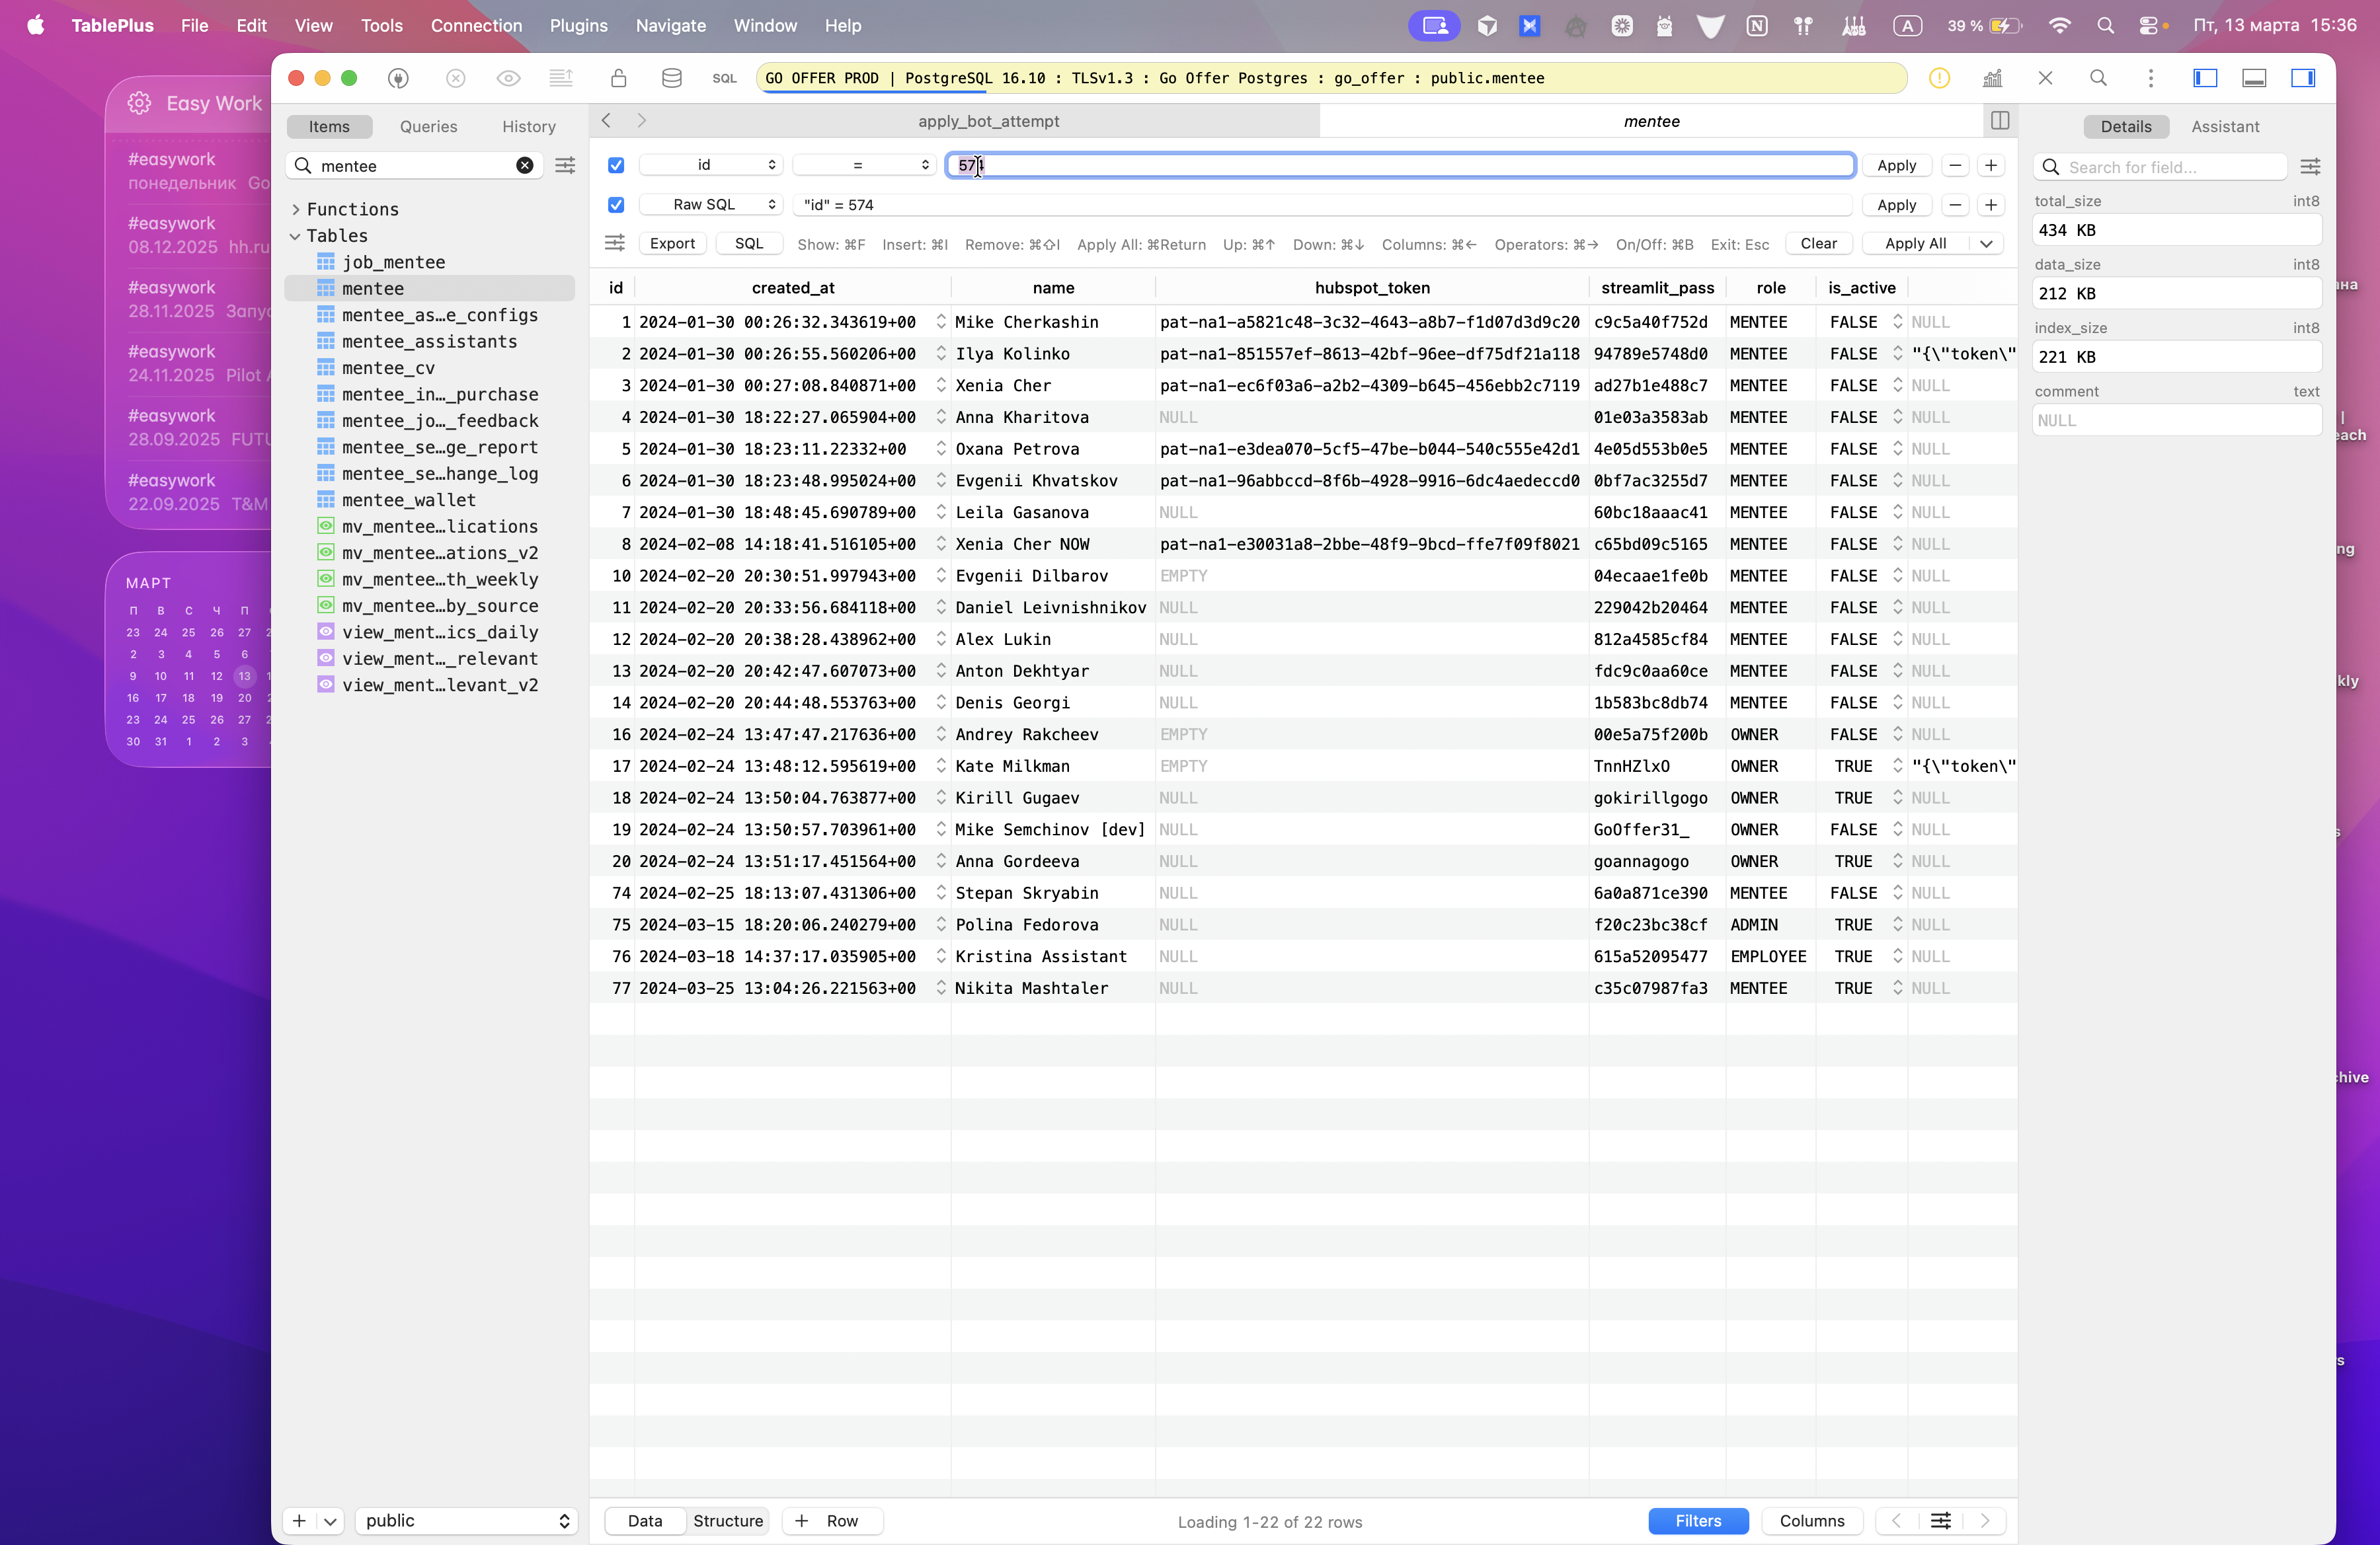Open the Plugins menu
The image size is (2380, 1545).
tap(578, 25)
